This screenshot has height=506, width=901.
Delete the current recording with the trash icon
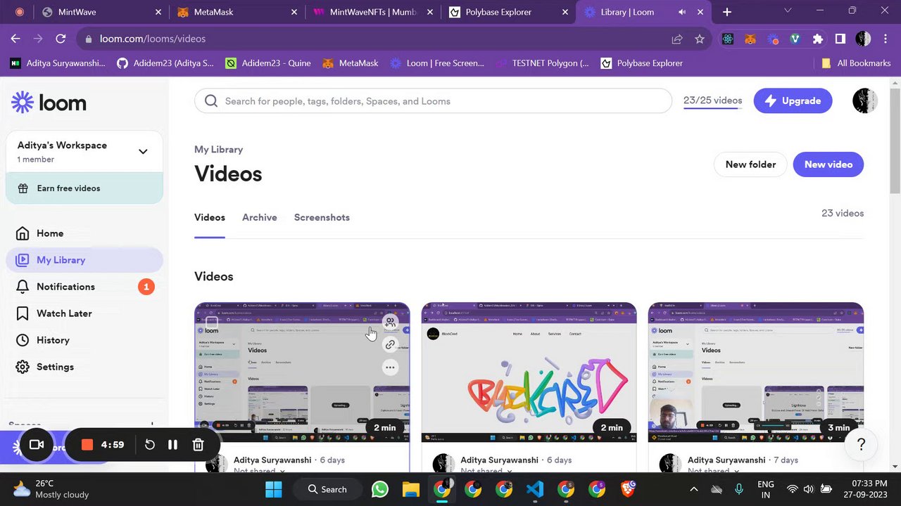tap(198, 445)
